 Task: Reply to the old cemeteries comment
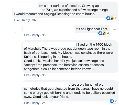36,103
